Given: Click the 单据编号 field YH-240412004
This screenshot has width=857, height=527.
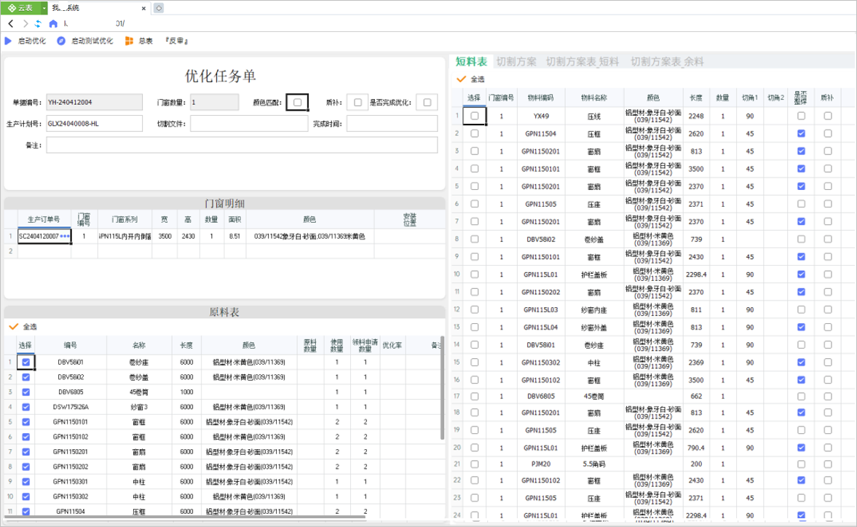Looking at the screenshot, I should click(95, 102).
